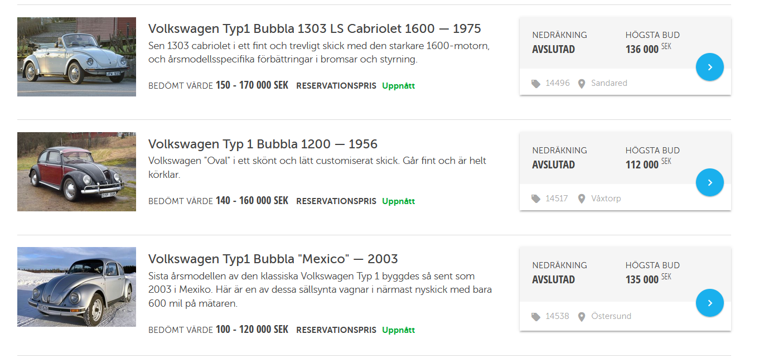Open Volkswagen Typ1 Bubbla "Mexico" — 2003 title
The height and width of the screenshot is (358, 764).
pos(273,259)
